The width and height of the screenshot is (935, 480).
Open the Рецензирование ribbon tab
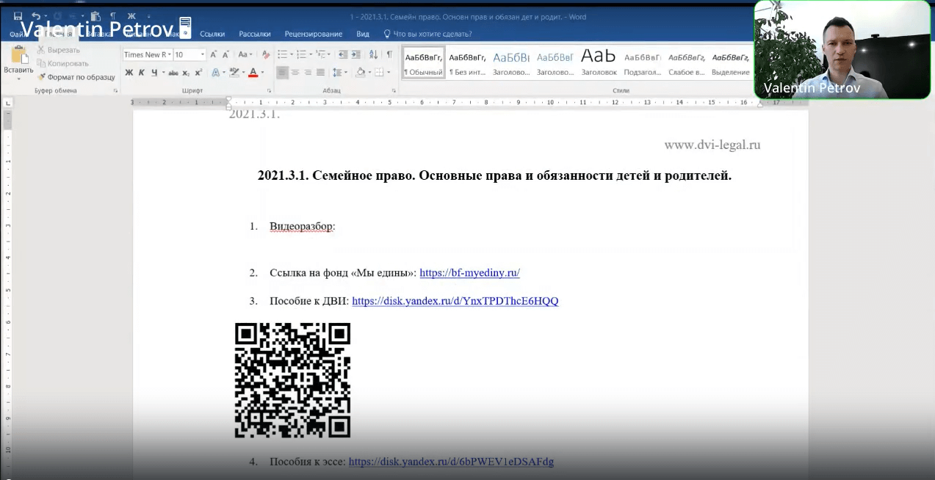tap(314, 34)
